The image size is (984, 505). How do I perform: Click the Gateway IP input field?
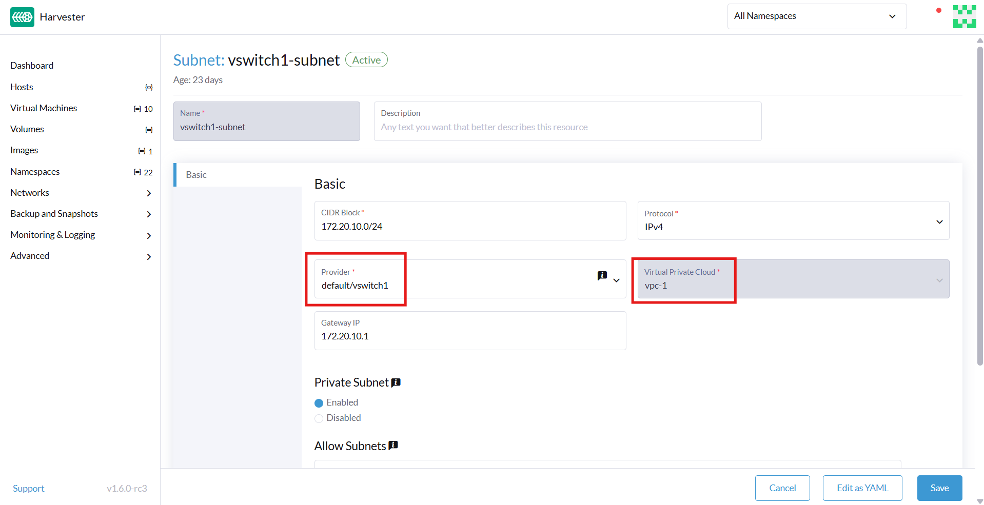tap(469, 336)
